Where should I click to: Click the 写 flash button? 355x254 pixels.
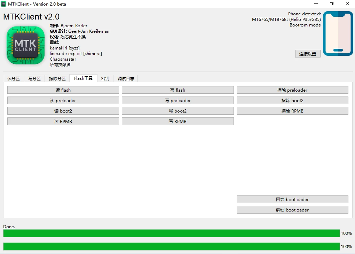tap(178, 90)
